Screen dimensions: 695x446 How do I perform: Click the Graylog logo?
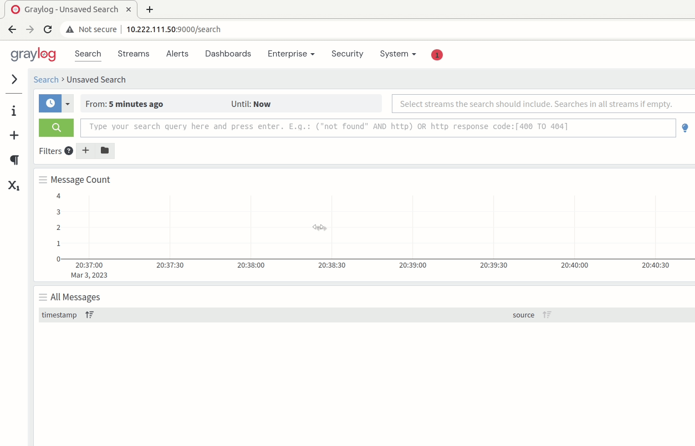coord(33,54)
